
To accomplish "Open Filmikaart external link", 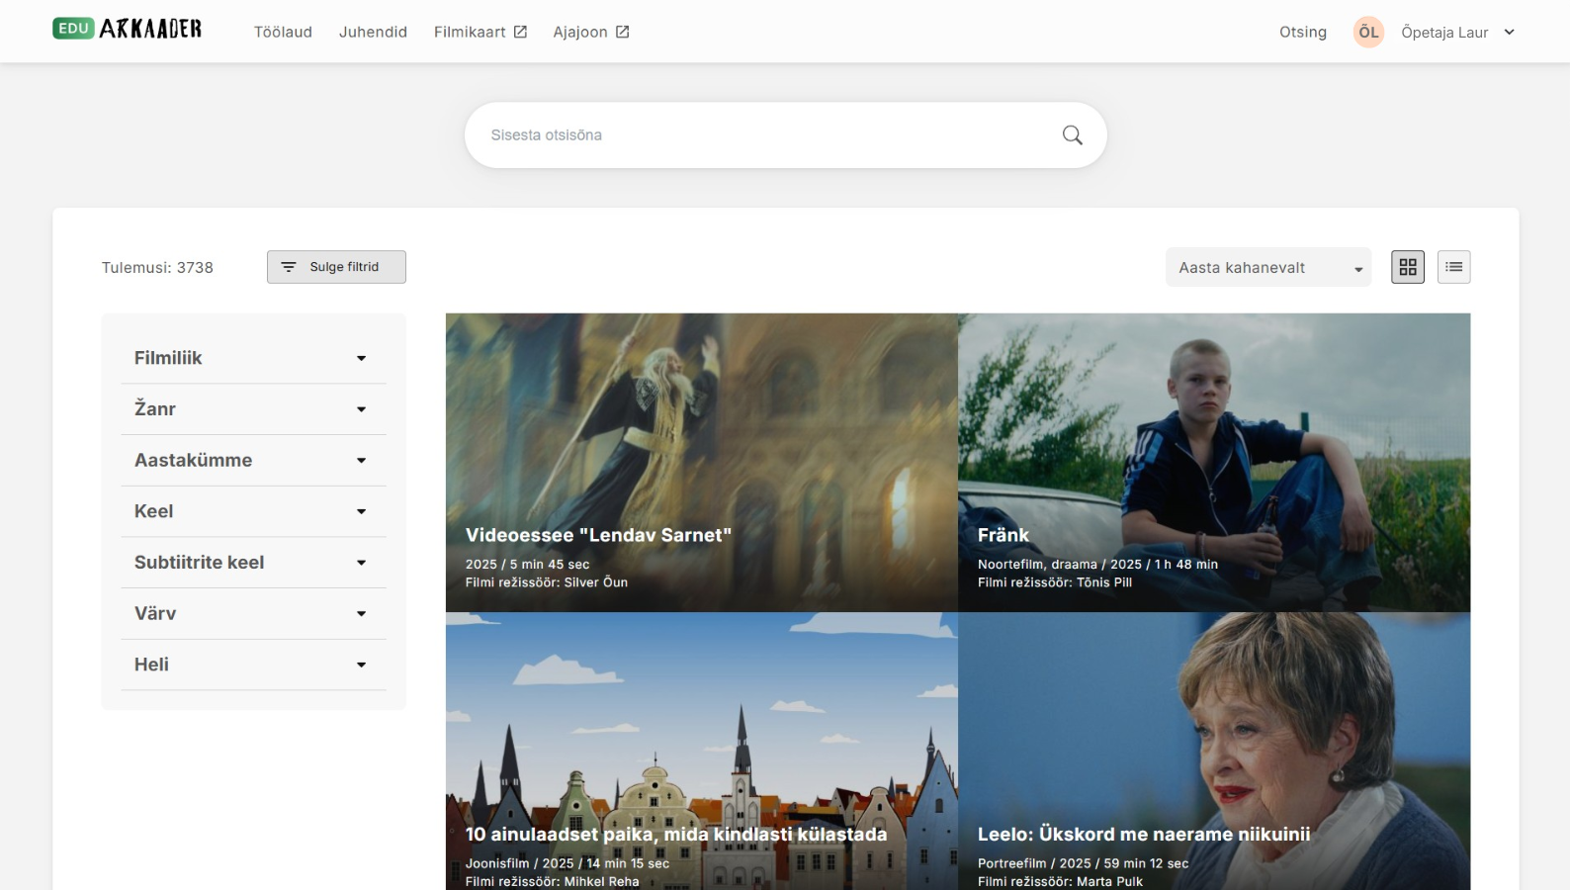I will tap(480, 32).
